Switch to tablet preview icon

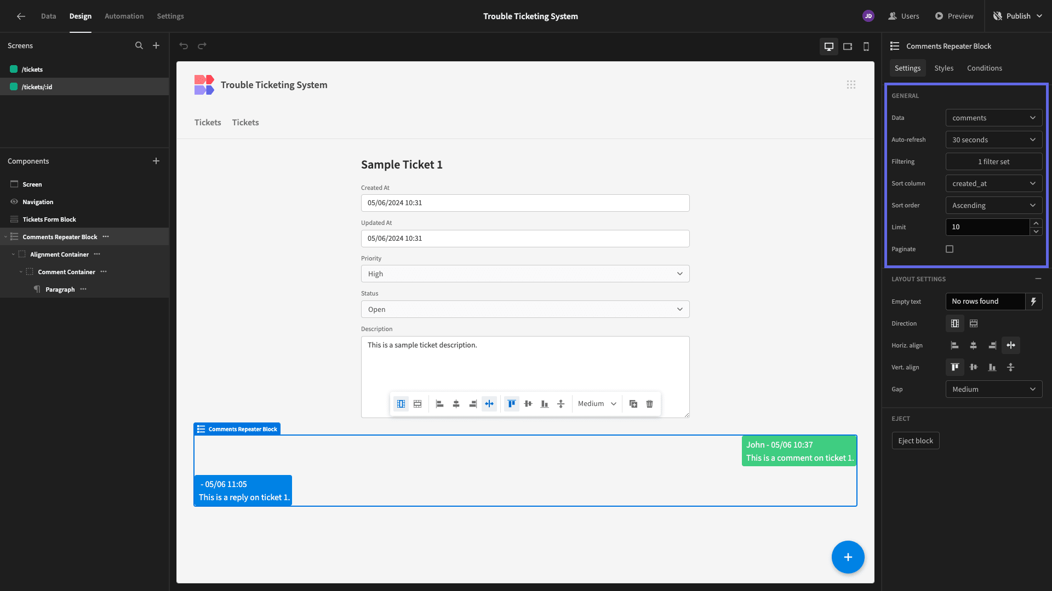tap(848, 47)
